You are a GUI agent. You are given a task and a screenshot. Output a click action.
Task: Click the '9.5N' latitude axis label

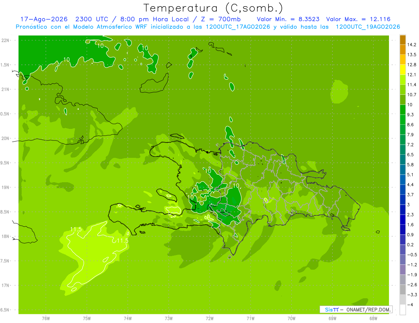click(5, 163)
